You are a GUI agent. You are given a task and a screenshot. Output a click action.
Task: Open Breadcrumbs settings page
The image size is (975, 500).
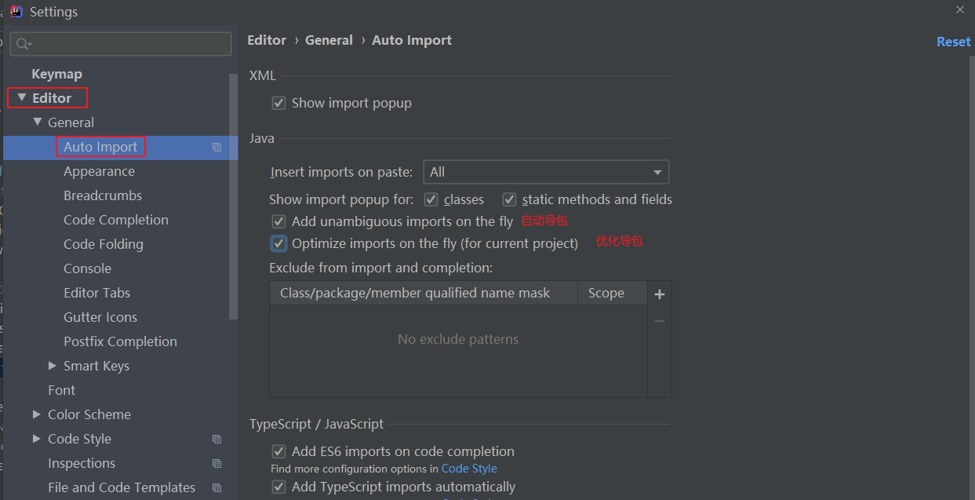pyautogui.click(x=103, y=195)
